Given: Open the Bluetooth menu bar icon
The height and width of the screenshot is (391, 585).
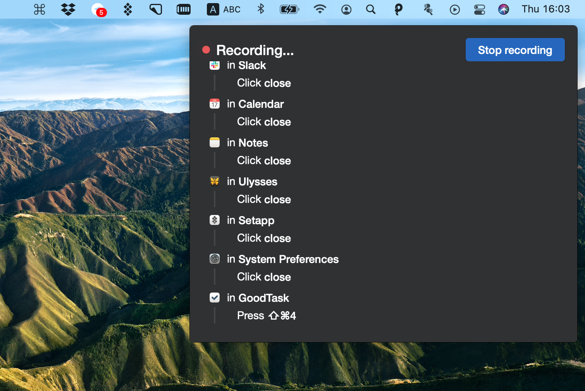Looking at the screenshot, I should [261, 9].
